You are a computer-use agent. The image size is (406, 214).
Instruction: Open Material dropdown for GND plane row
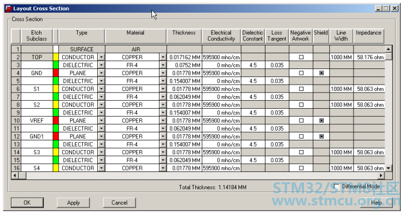pos(163,73)
